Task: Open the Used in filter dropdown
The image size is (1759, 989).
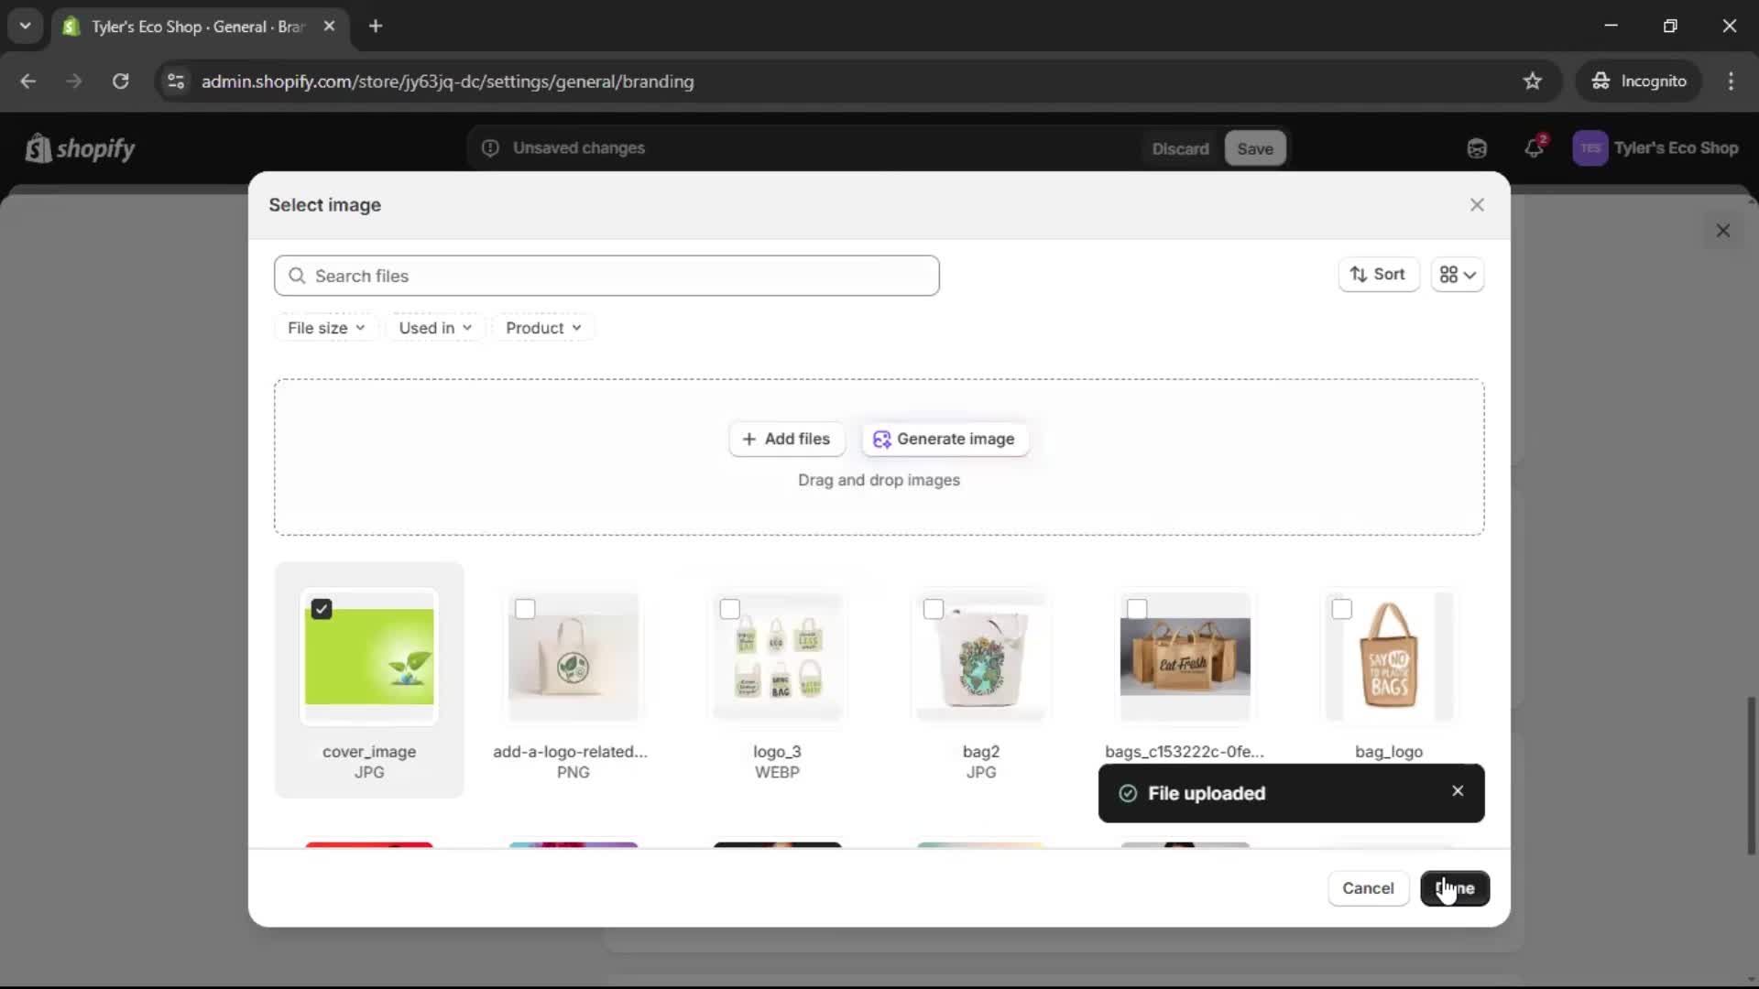Action: tap(435, 328)
